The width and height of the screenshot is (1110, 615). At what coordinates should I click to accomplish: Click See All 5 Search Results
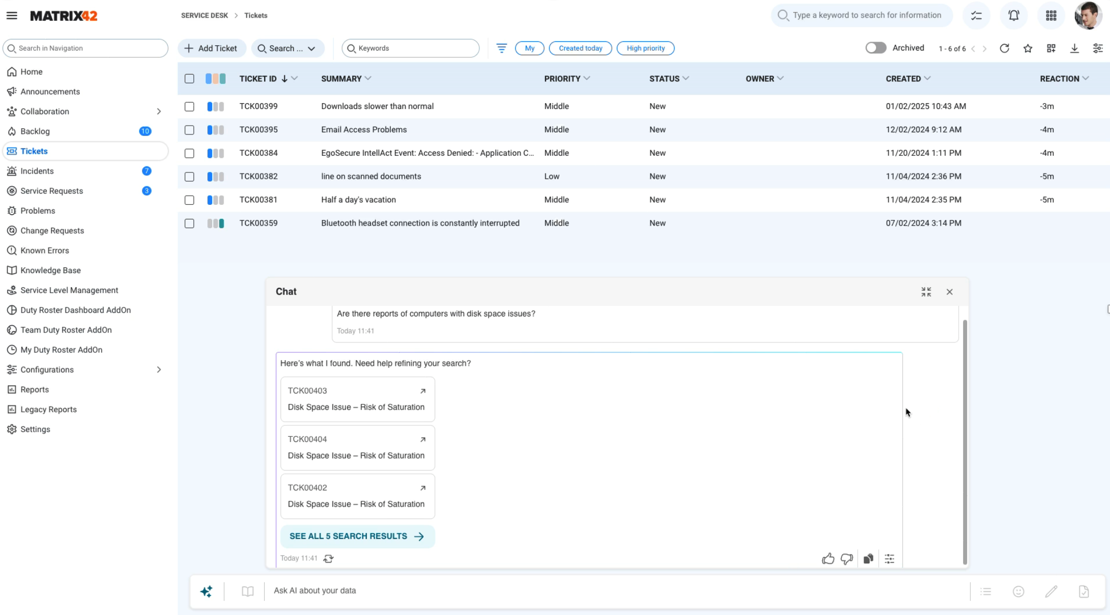pyautogui.click(x=357, y=536)
